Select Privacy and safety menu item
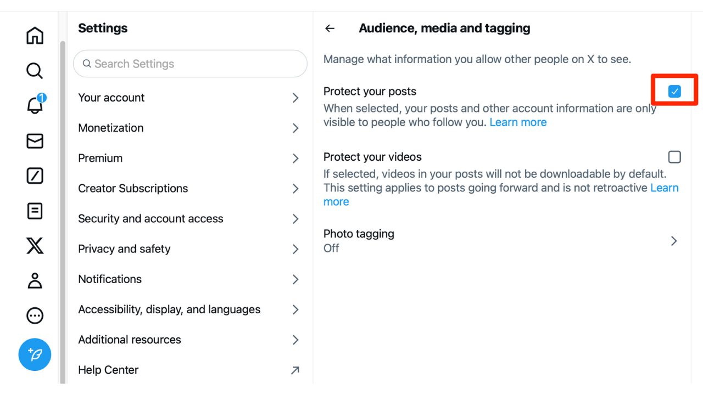This screenshot has width=703, height=395. 189,249
